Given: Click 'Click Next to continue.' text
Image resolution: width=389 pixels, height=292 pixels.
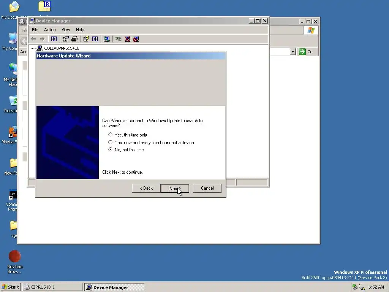Looking at the screenshot, I should tap(122, 172).
